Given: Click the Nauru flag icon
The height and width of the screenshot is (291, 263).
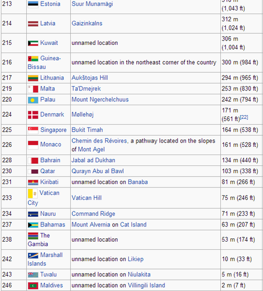Looking at the screenshot, I should point(33,214).
